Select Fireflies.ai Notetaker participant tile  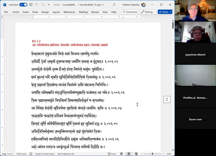pyautogui.click(x=195, y=97)
